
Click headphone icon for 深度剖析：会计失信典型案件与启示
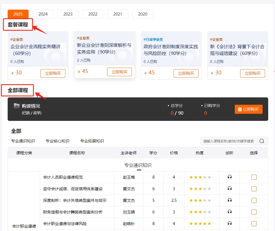(x=230, y=200)
